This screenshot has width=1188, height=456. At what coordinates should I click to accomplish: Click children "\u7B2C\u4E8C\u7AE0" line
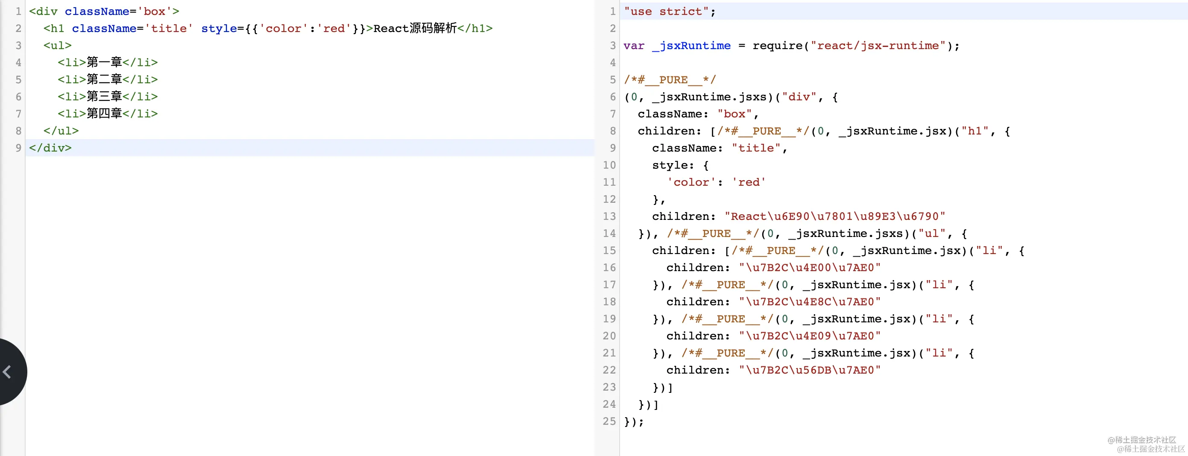tap(773, 301)
